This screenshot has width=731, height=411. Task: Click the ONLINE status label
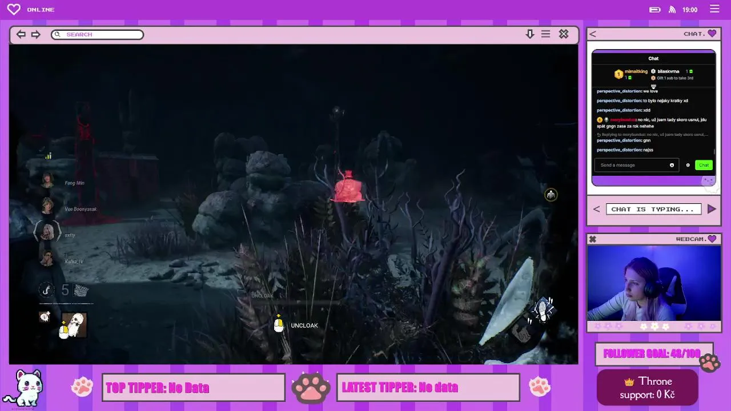(x=41, y=10)
